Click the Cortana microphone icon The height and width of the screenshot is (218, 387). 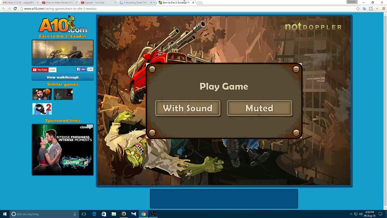[x=75, y=214]
